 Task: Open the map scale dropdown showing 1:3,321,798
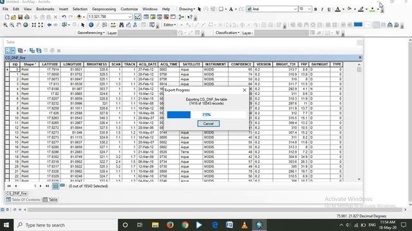(130, 17)
